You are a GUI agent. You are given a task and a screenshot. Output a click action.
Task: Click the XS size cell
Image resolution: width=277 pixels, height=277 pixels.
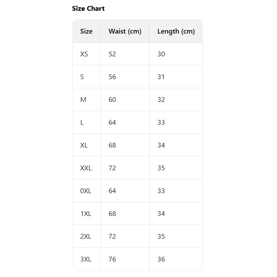[84, 54]
